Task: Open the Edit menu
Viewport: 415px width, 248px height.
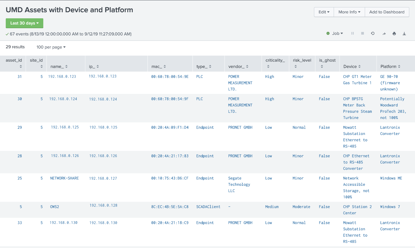Action: click(324, 12)
